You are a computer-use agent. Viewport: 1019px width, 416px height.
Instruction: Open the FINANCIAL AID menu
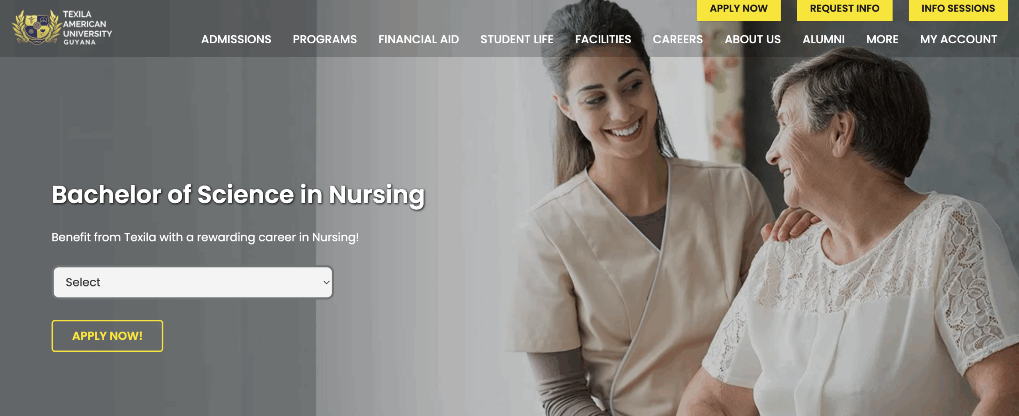pos(418,39)
